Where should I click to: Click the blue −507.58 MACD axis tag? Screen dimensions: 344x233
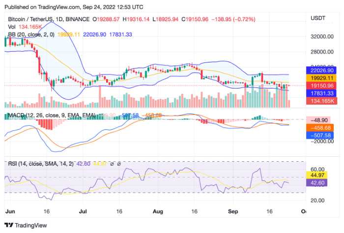[x=320, y=135]
